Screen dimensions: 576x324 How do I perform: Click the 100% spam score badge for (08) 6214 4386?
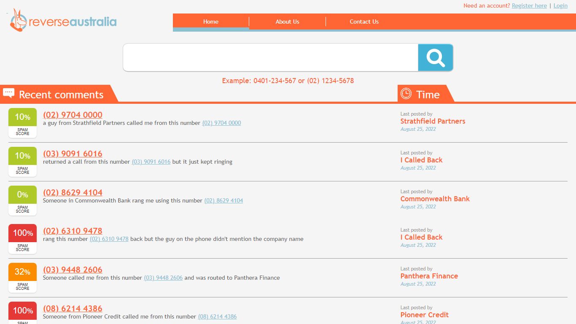tap(22, 313)
